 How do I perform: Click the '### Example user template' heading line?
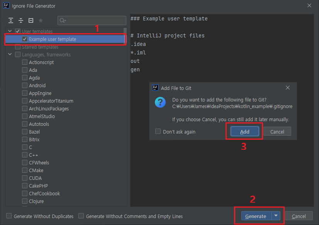pyautogui.click(x=169, y=19)
